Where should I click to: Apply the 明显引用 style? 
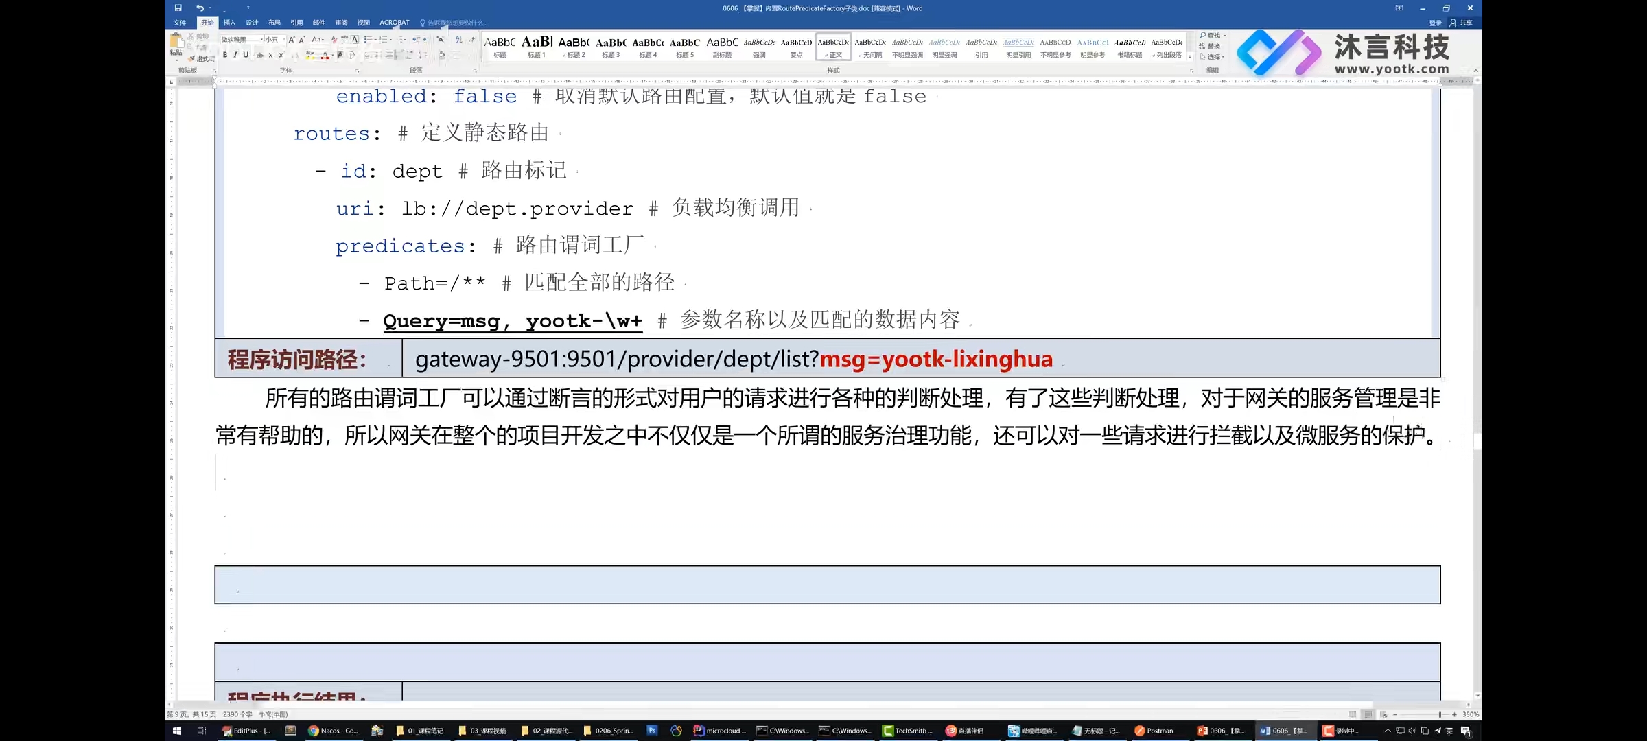coord(1018,47)
